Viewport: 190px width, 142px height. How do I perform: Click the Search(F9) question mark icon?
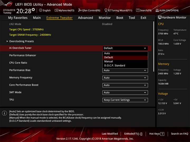[138, 10]
